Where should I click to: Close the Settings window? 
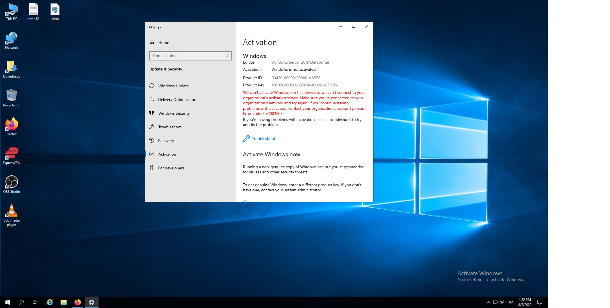367,26
